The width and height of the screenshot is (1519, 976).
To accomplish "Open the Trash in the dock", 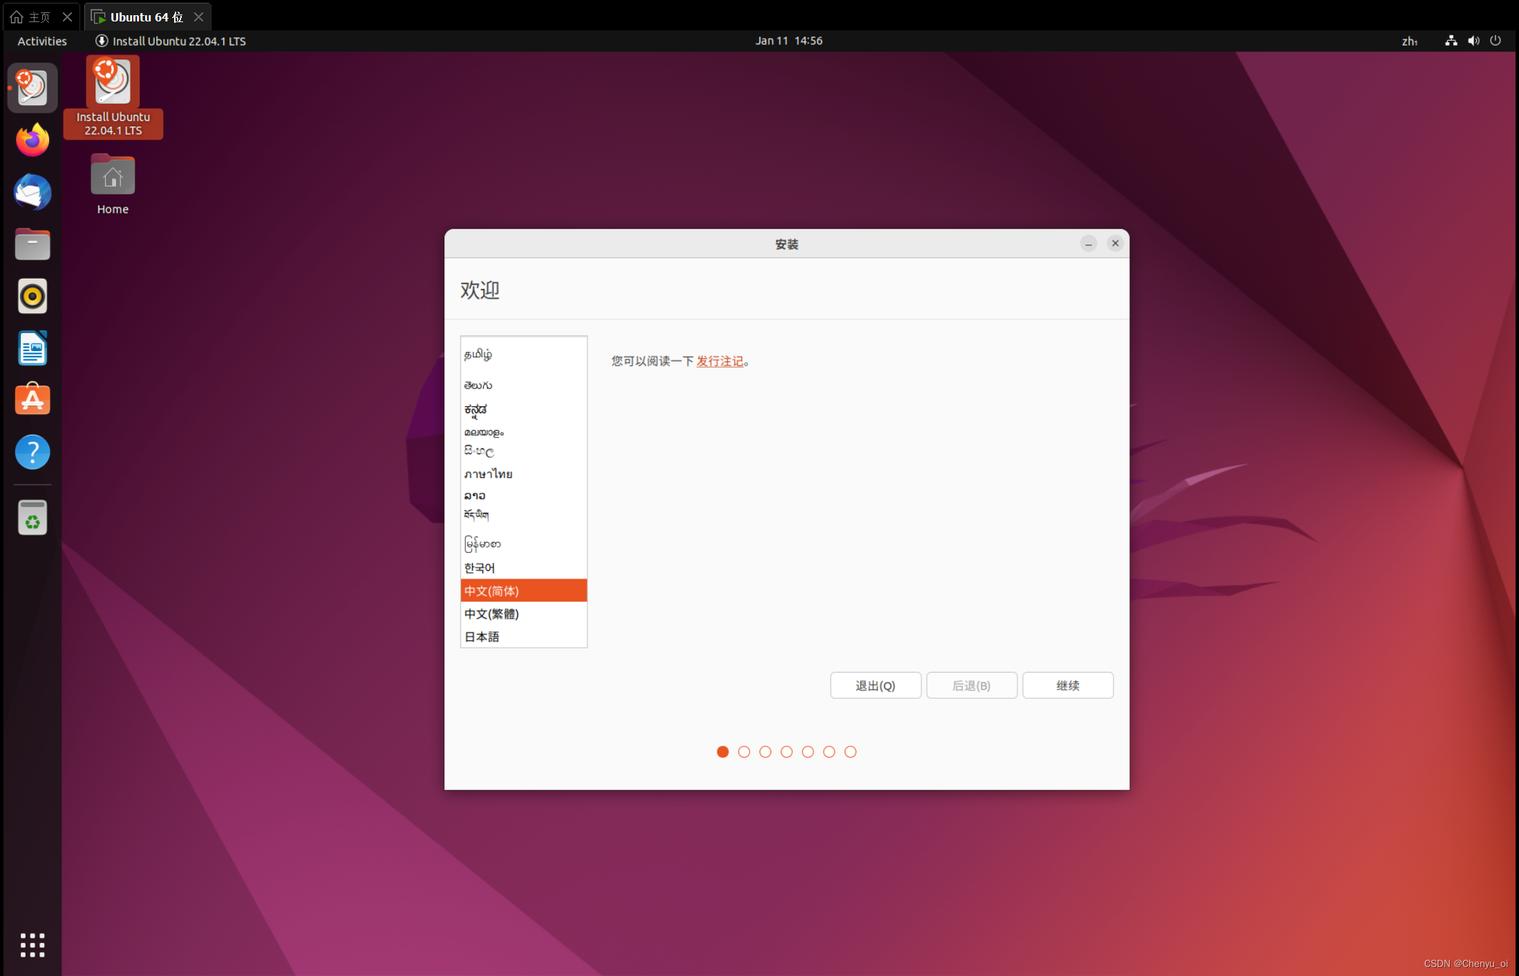I will click(32, 517).
